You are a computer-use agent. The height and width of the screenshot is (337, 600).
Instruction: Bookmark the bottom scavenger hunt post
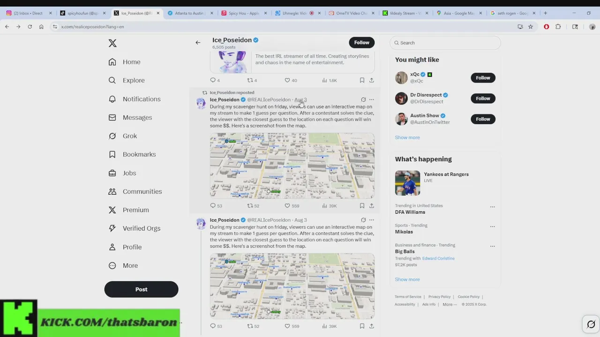pos(362,326)
